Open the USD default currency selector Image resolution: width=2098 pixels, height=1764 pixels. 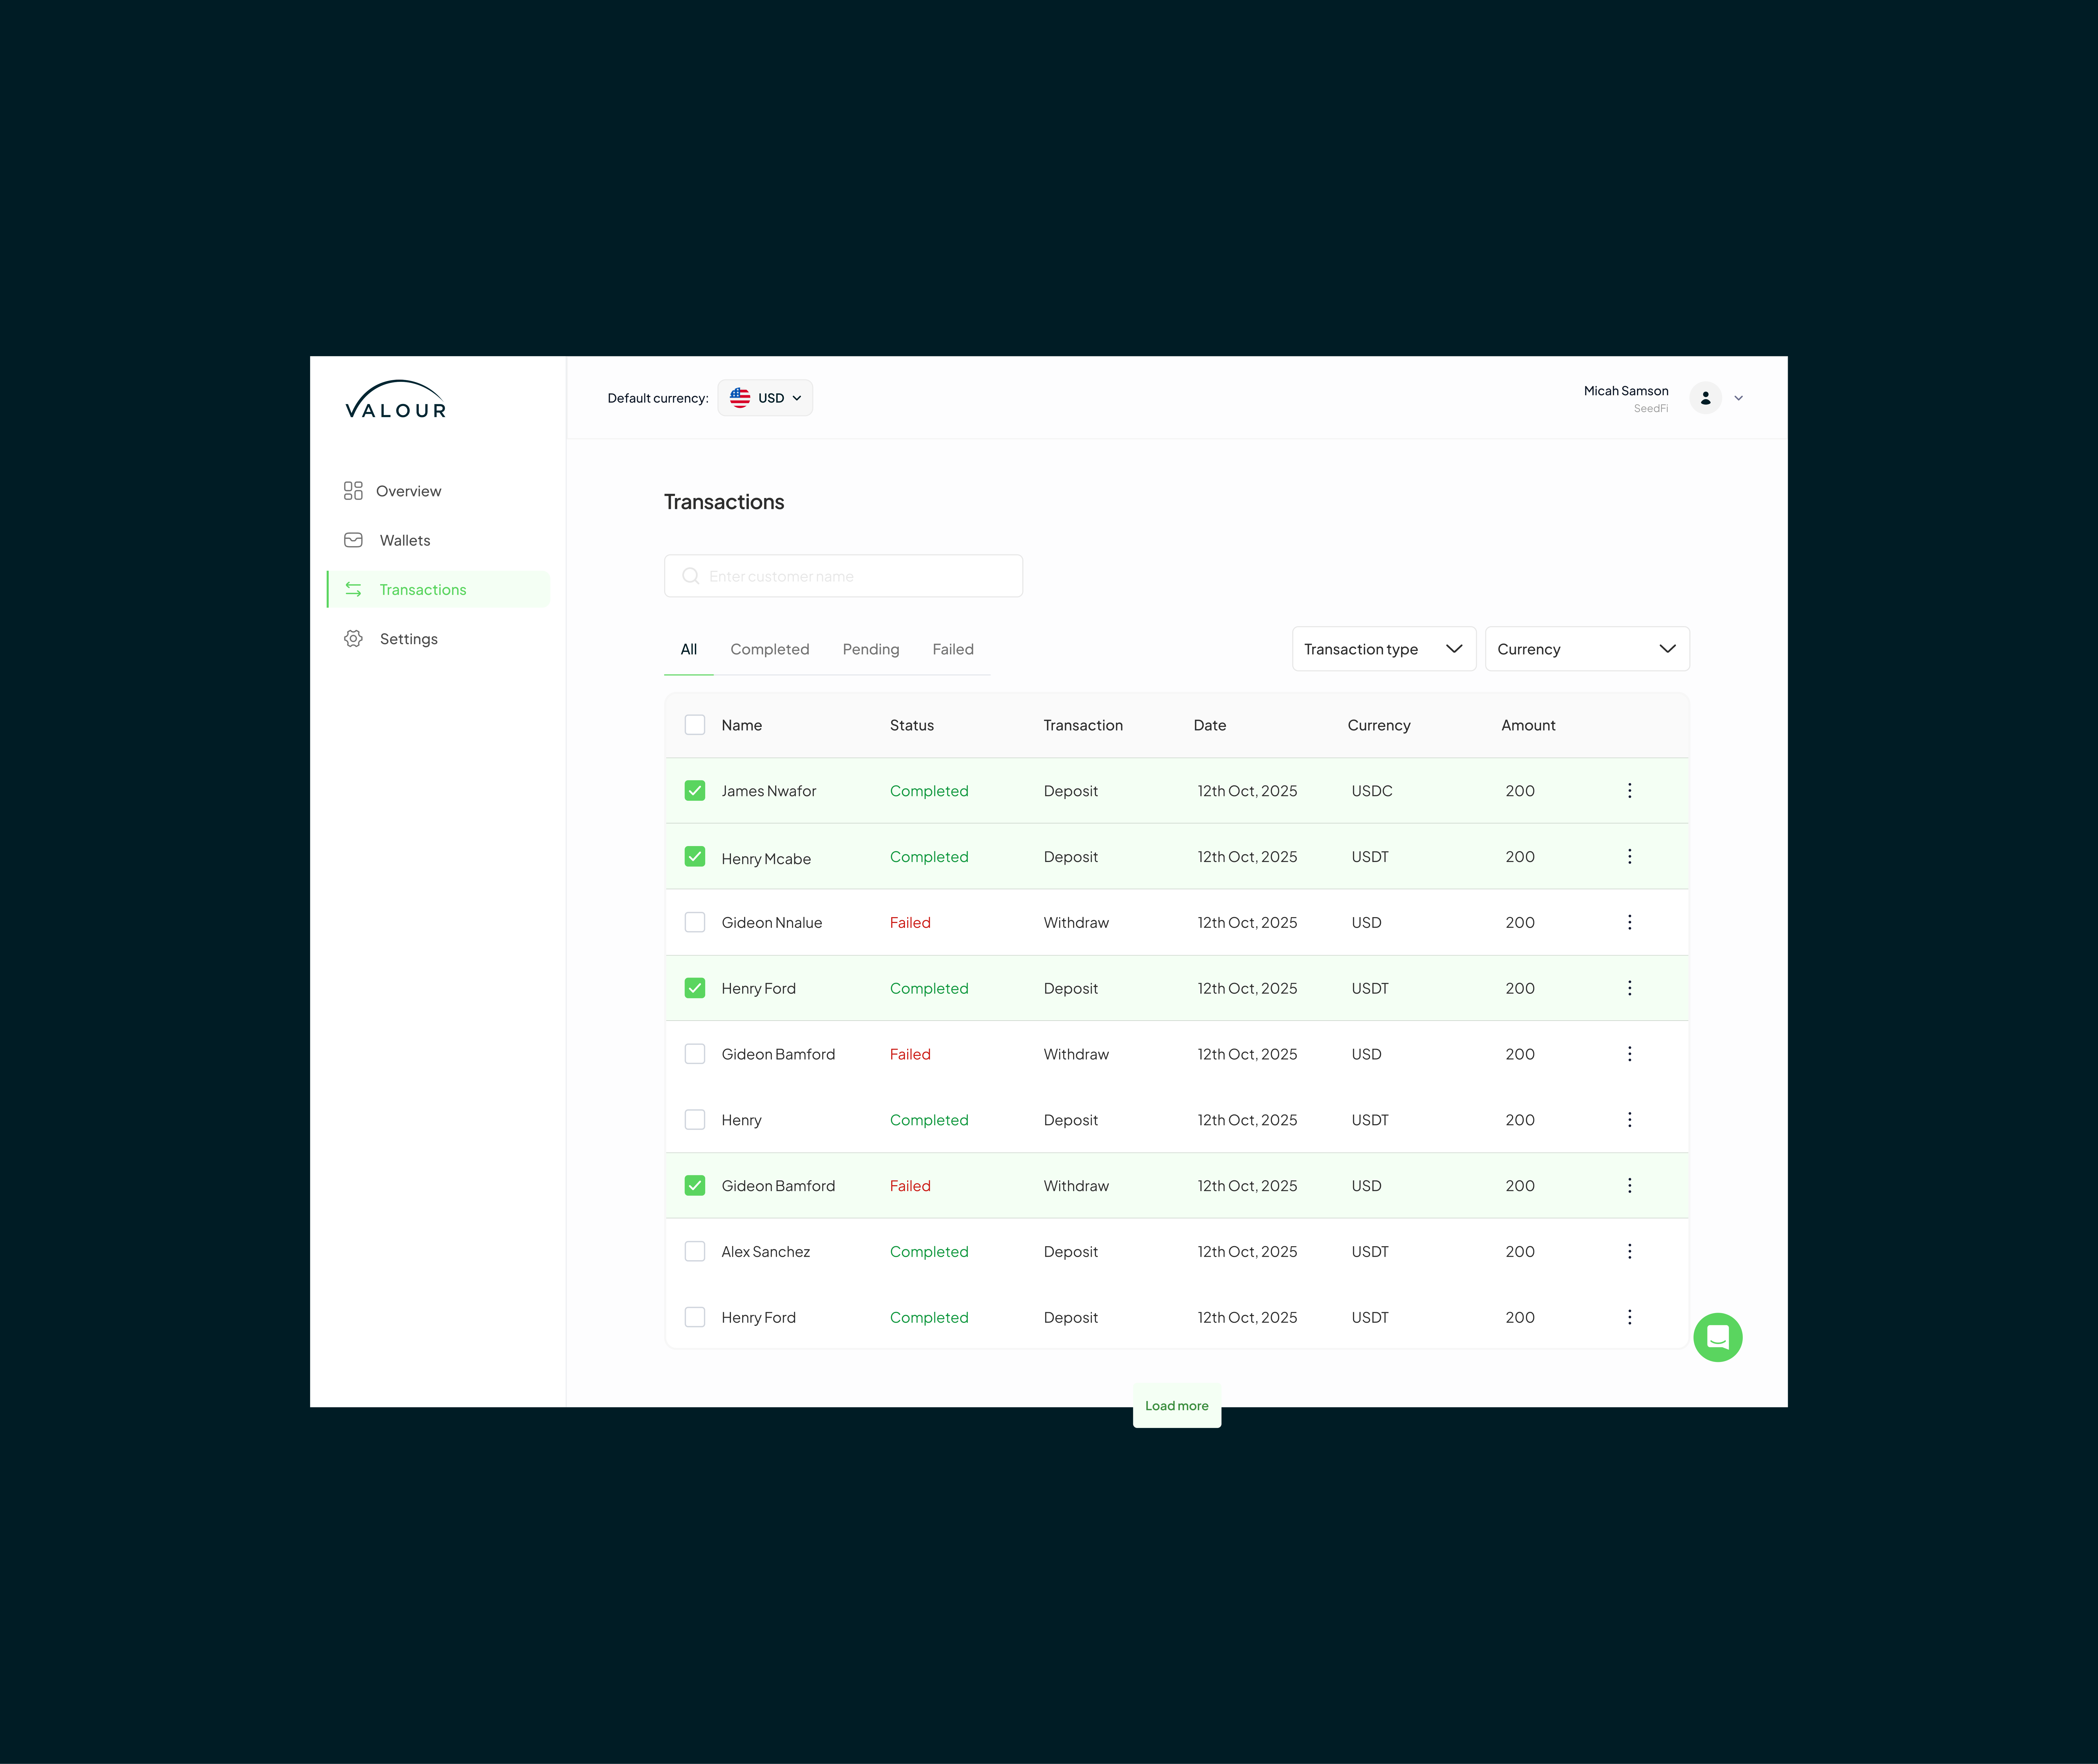(765, 398)
